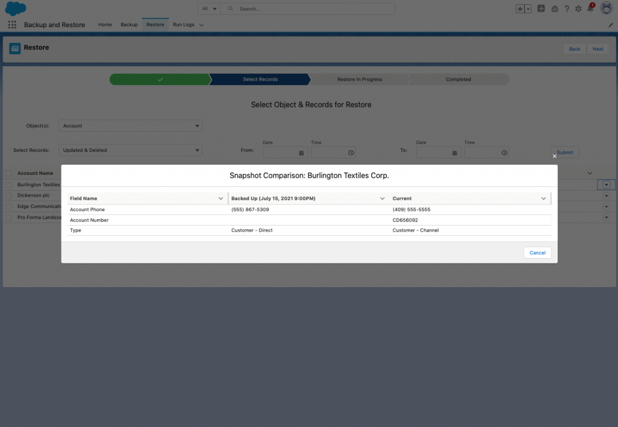
Task: Open the To date calendar icon
Action: coord(454,153)
